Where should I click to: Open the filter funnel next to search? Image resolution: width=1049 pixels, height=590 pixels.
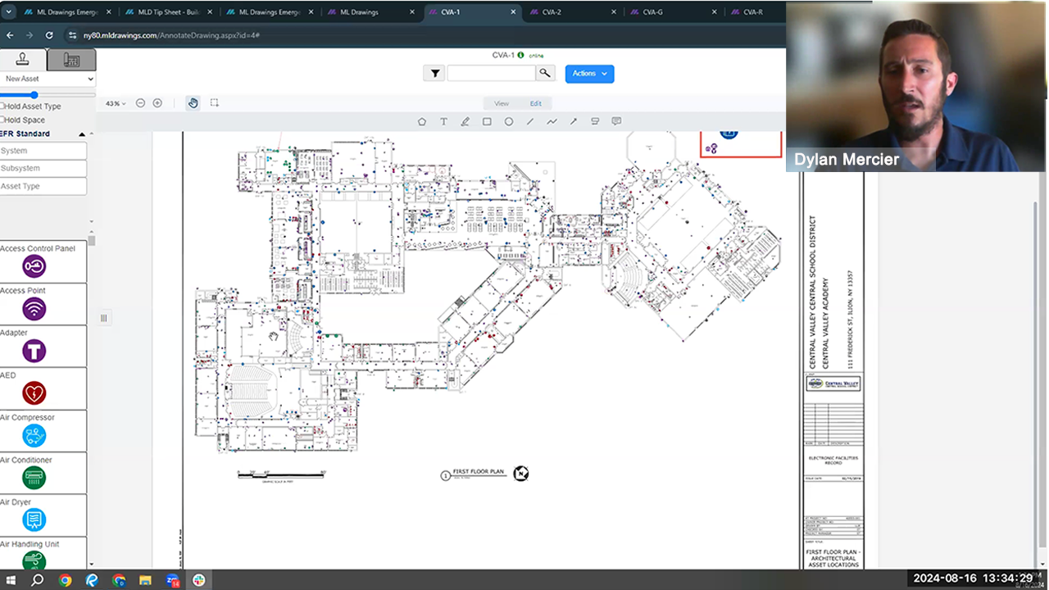tap(435, 73)
